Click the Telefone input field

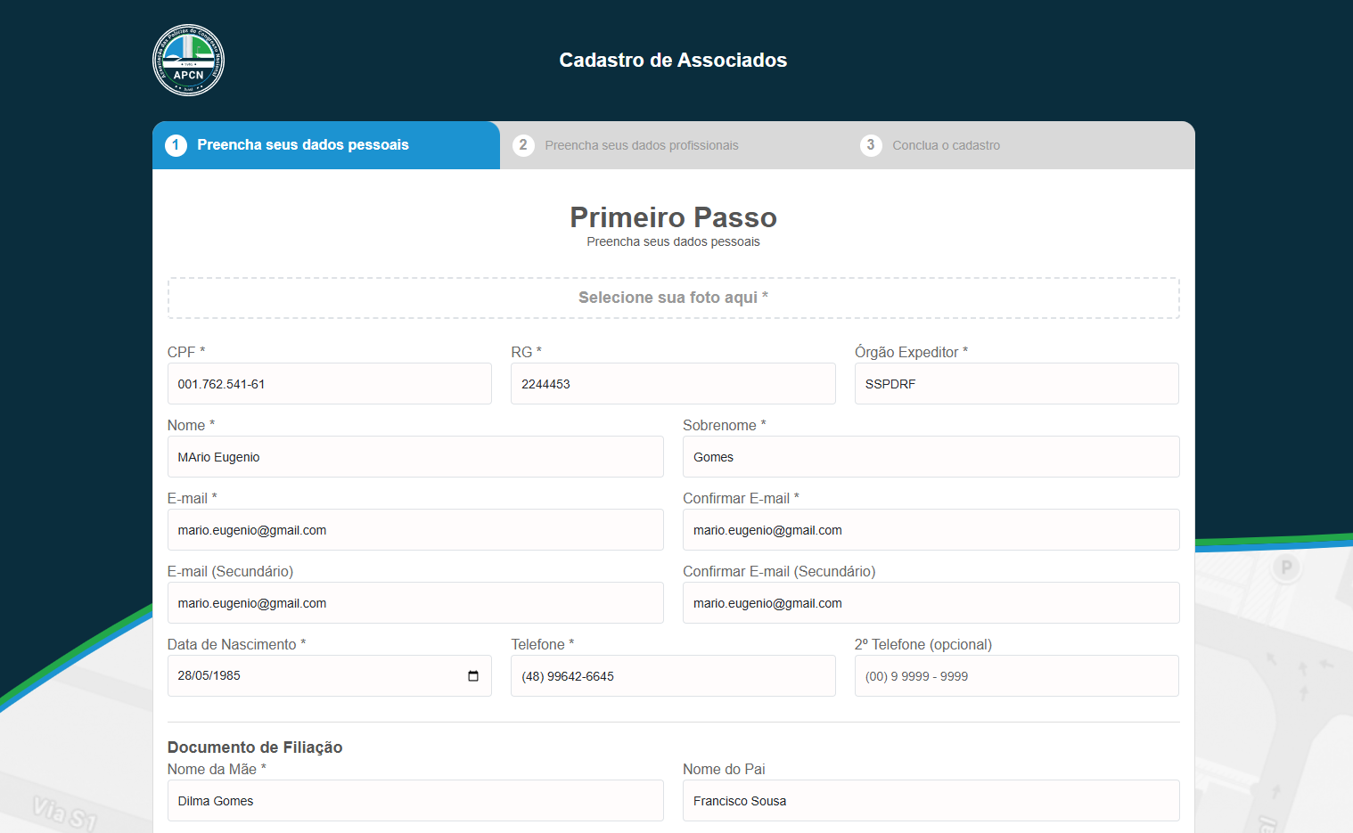673,676
